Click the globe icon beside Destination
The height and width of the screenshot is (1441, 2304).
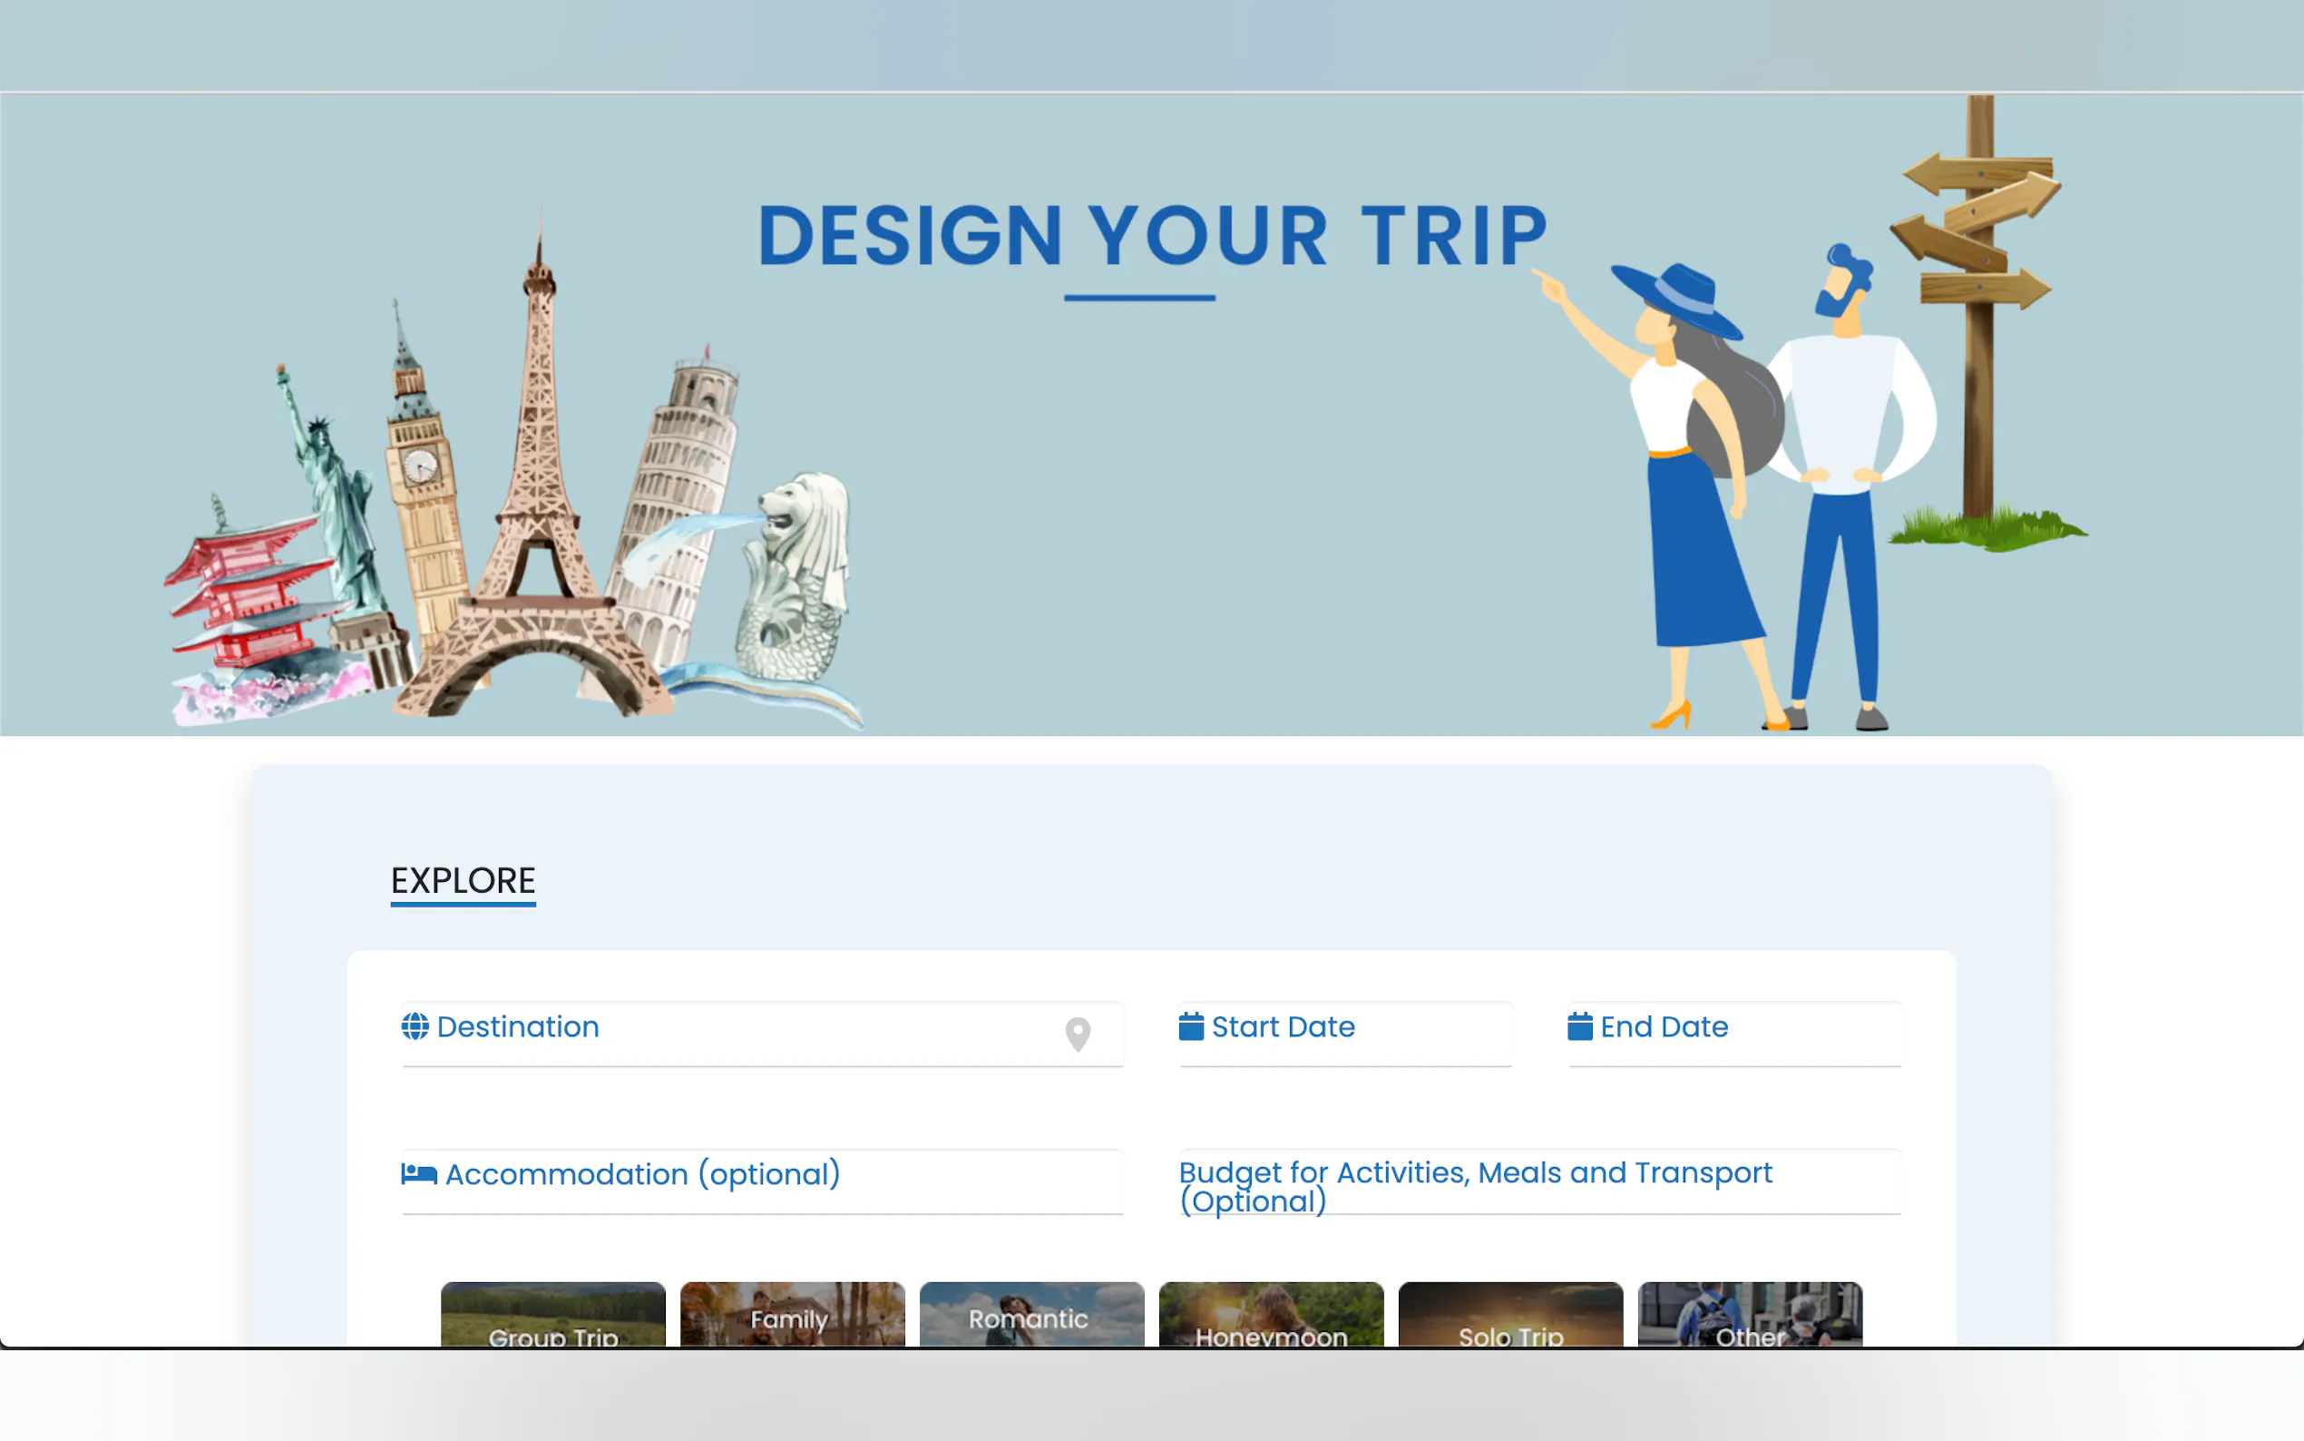coord(415,1026)
